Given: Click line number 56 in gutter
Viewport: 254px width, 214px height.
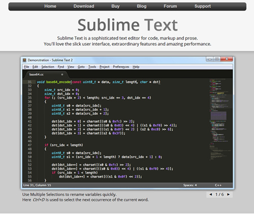Looking at the screenshot, I should (x=29, y=181).
